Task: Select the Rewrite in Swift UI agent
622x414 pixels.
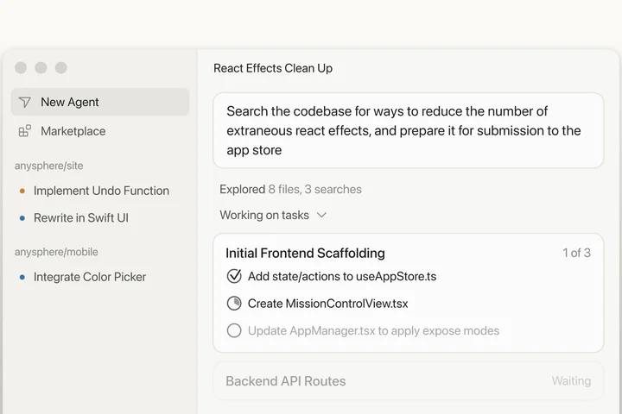Action: coord(81,217)
